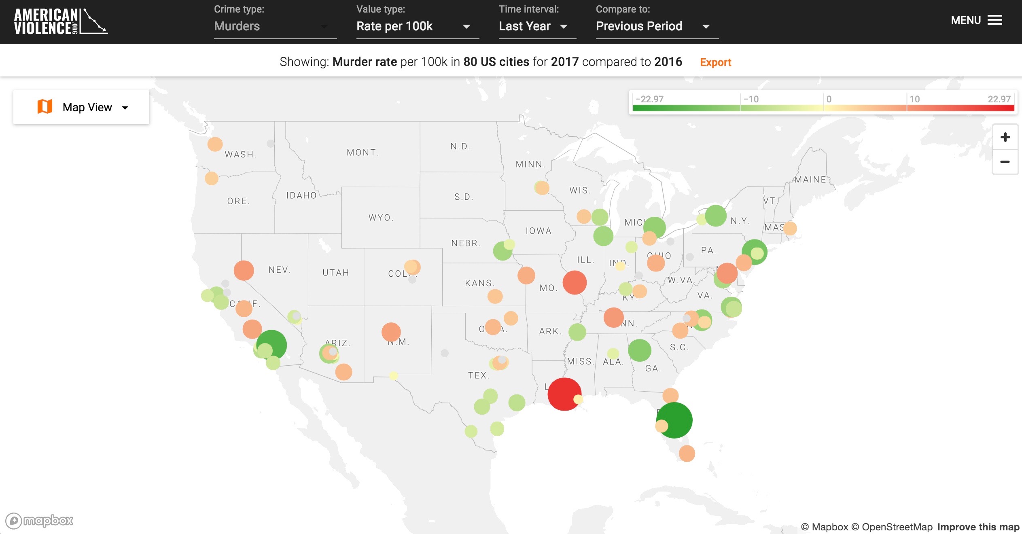Open the Map View selector arrow
Image resolution: width=1022 pixels, height=534 pixels.
point(125,108)
